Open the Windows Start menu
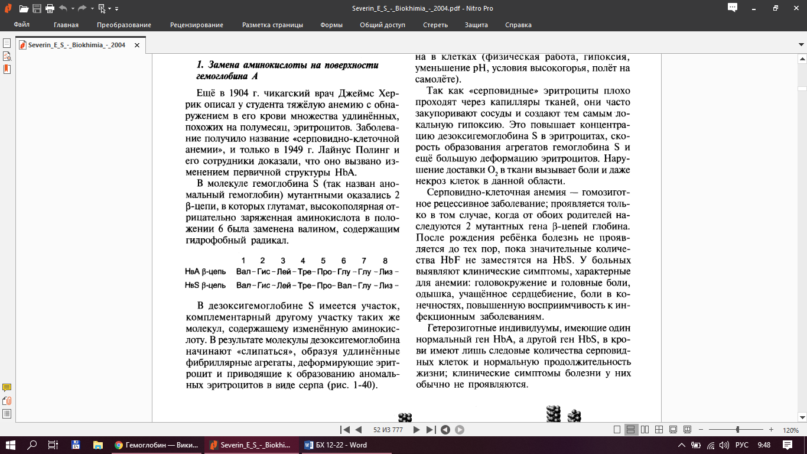This screenshot has width=807, height=454. tap(11, 445)
